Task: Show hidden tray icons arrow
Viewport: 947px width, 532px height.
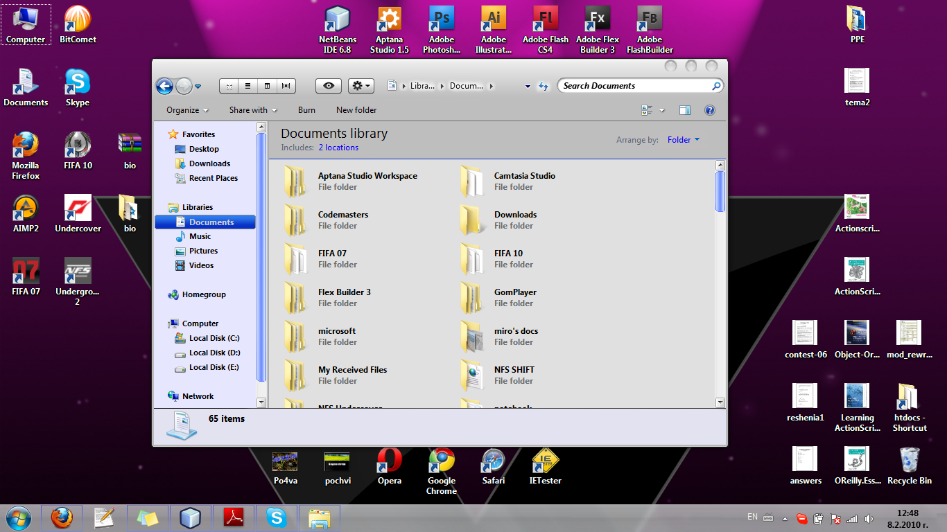Action: point(785,518)
